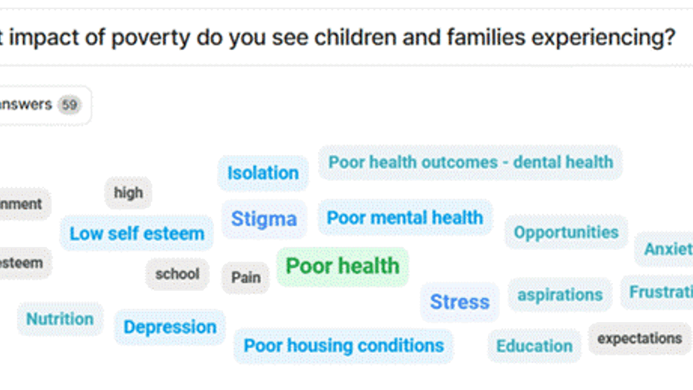Click Poor health outcomes dental health tag

pos(470,162)
